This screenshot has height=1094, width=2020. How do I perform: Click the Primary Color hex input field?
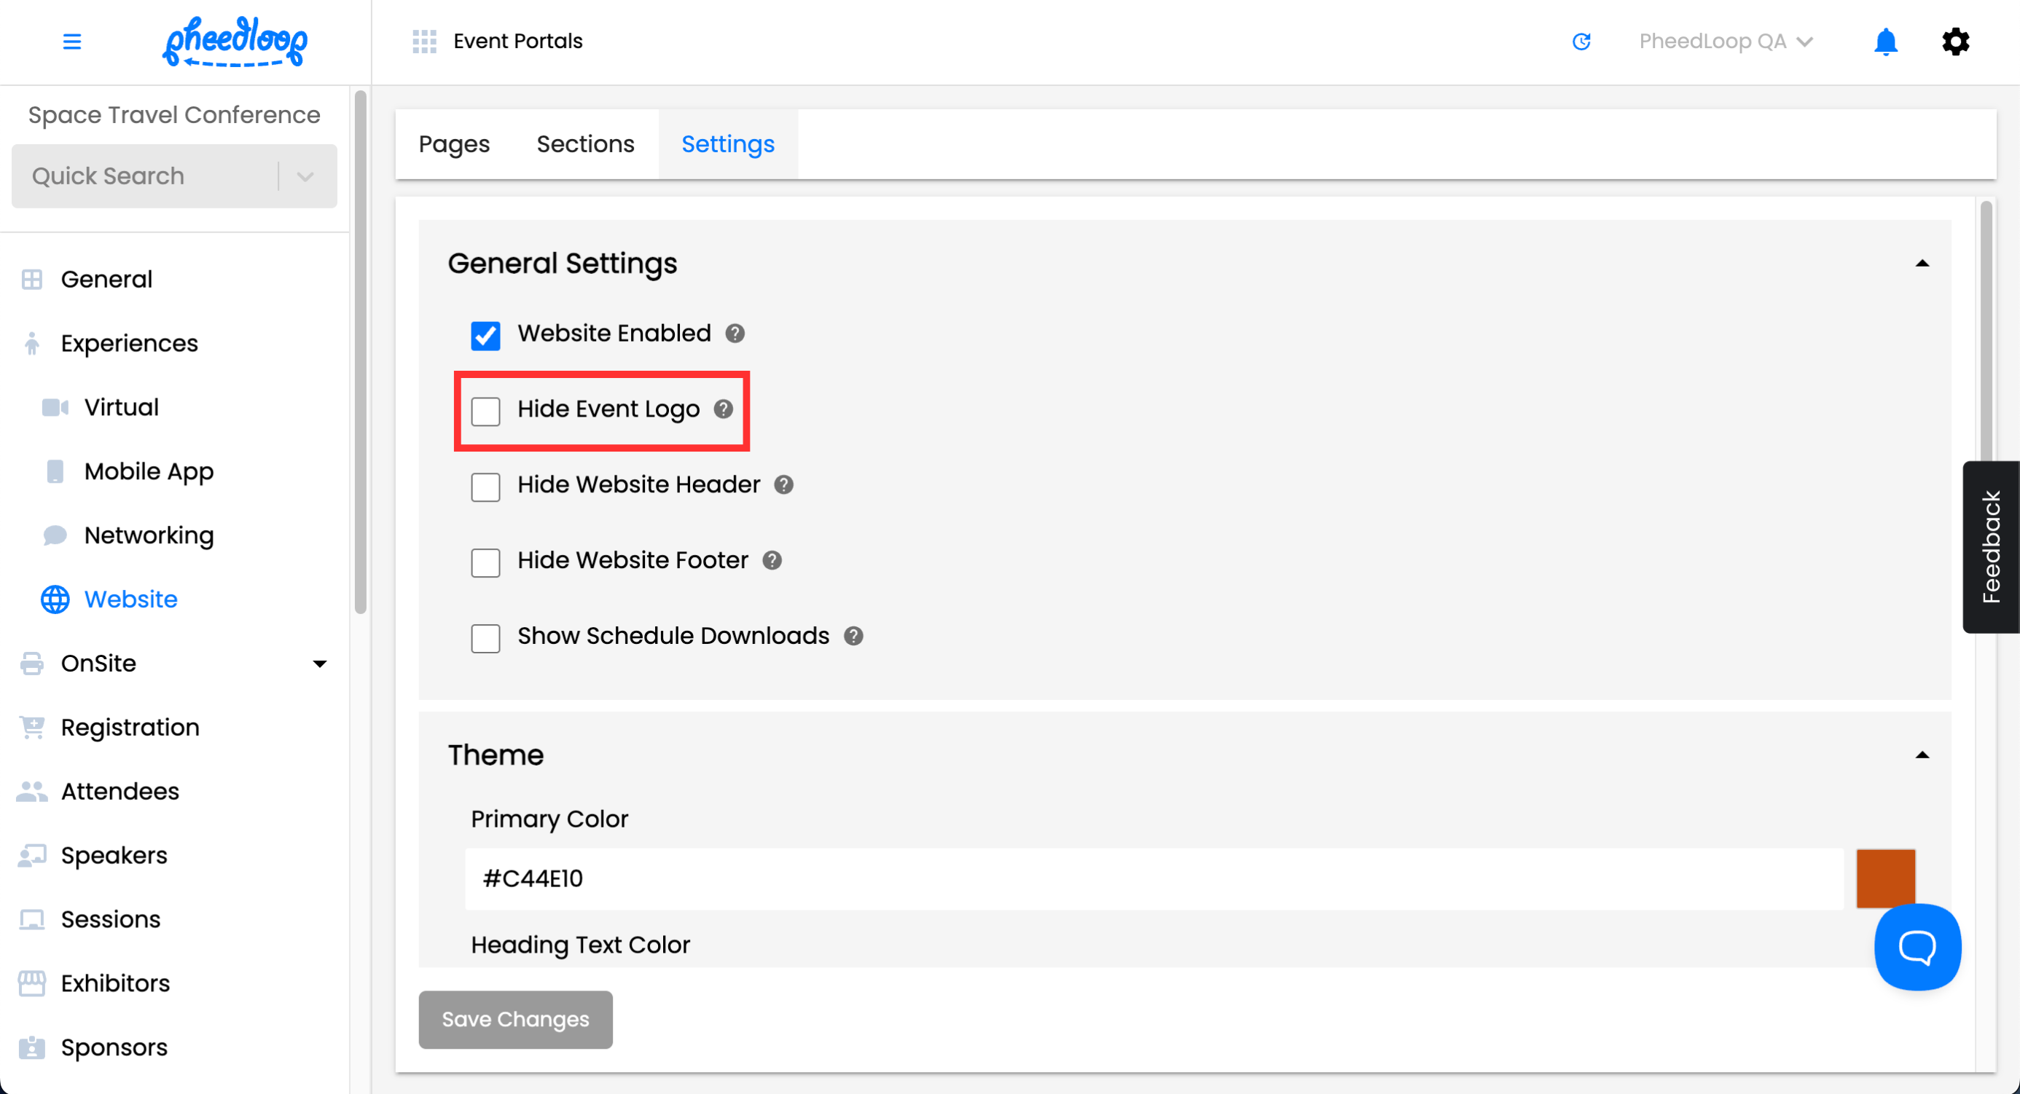click(x=1153, y=878)
